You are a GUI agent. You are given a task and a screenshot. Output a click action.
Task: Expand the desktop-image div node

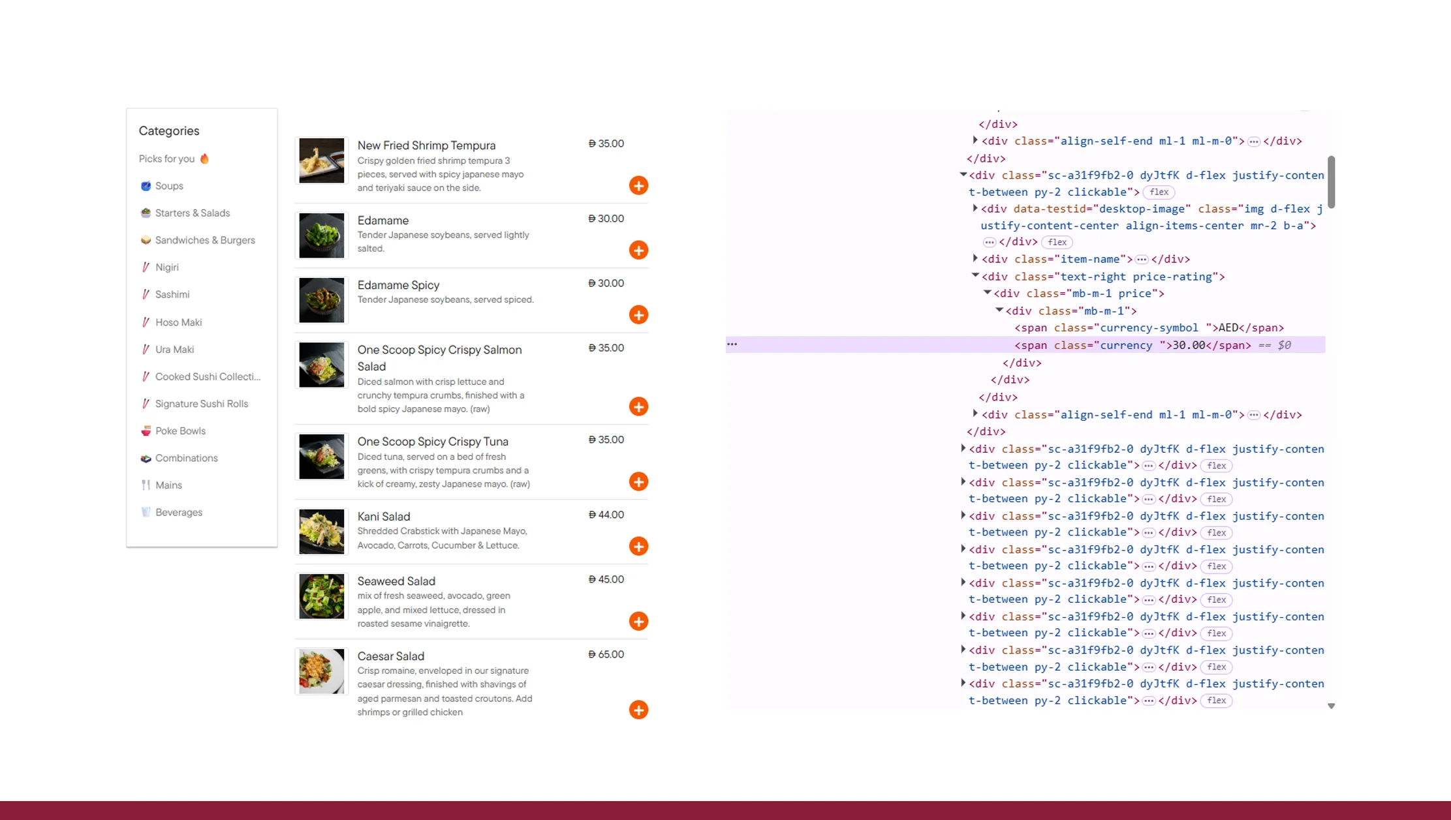coord(975,209)
